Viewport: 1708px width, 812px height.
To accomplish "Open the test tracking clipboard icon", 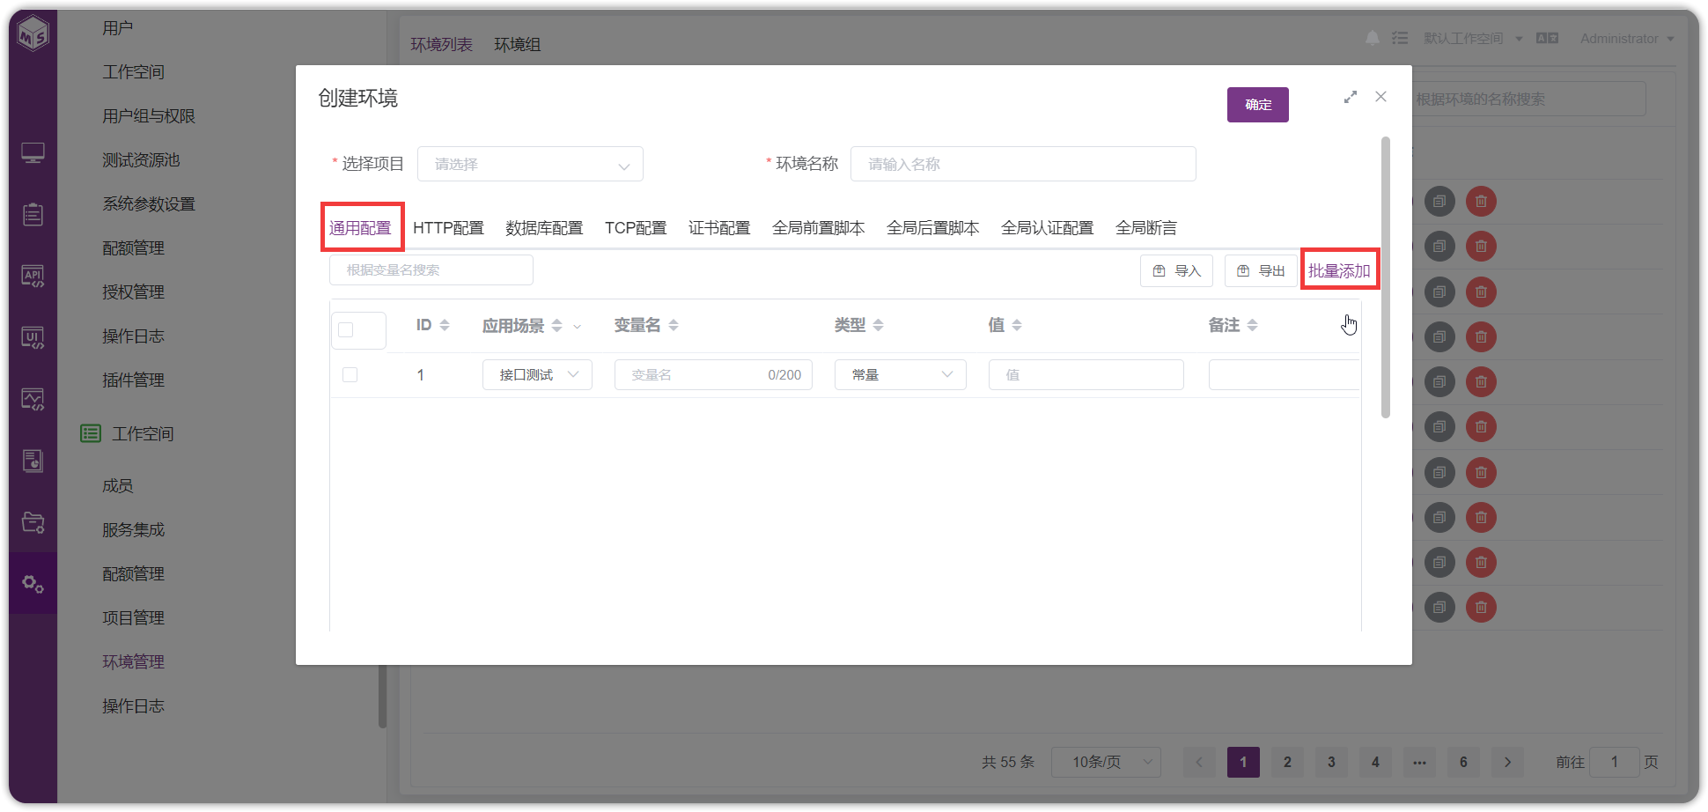I will tap(33, 214).
